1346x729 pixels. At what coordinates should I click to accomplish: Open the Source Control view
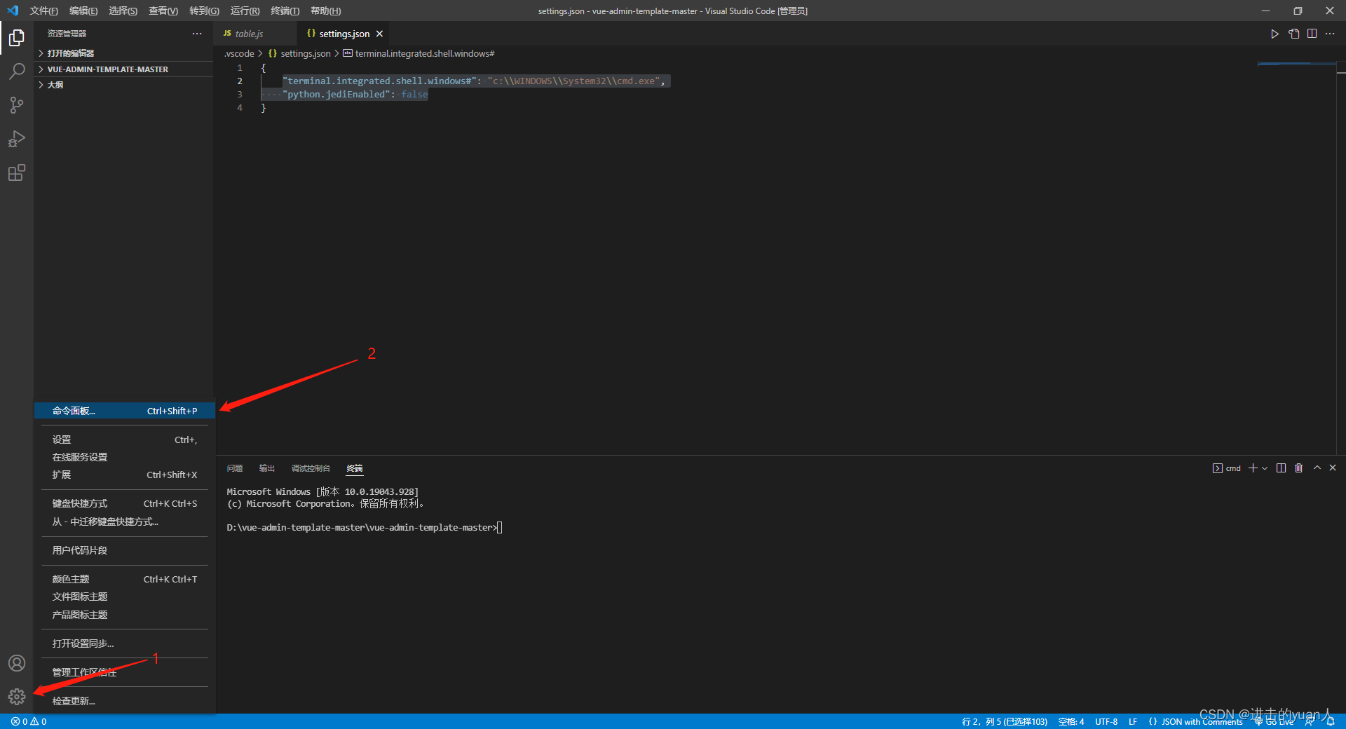[x=17, y=105]
